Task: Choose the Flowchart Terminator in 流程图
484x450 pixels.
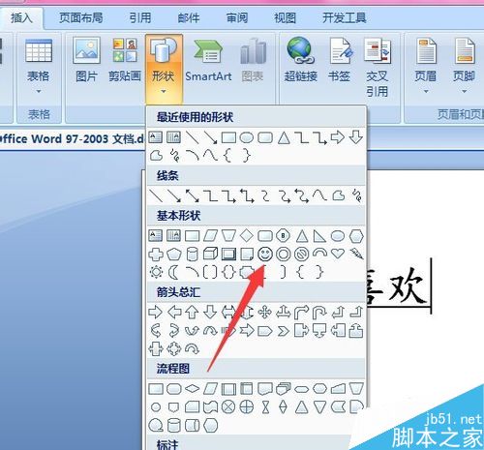Action: (301, 390)
